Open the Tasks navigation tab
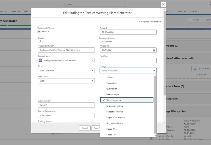211x145 pixels. click(13, 11)
